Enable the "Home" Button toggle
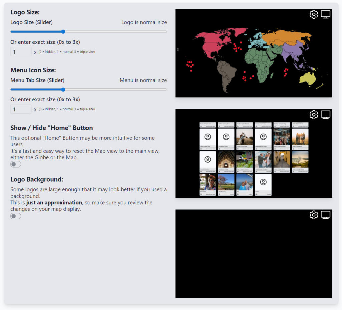Viewport: 342px width, 310px height. [16, 164]
